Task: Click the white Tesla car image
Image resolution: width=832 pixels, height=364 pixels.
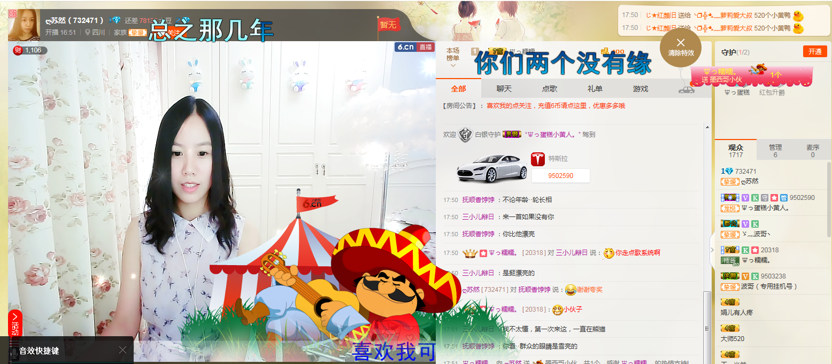Action: click(x=491, y=167)
